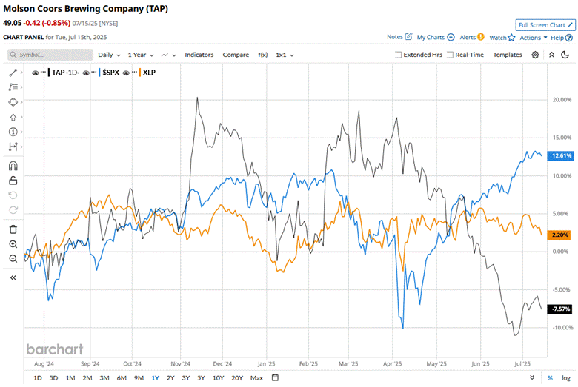The width and height of the screenshot is (578, 387).
Task: Open TAP series options ellipsis
Action: (x=44, y=73)
